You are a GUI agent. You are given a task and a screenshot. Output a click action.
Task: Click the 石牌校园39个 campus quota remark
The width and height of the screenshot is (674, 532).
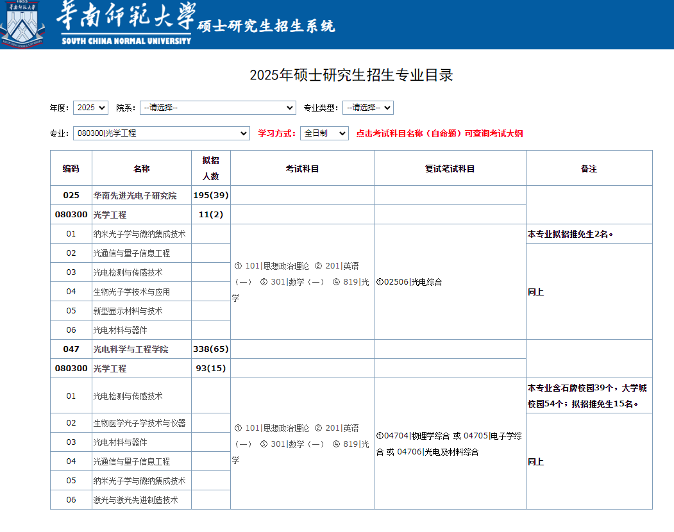click(x=587, y=395)
